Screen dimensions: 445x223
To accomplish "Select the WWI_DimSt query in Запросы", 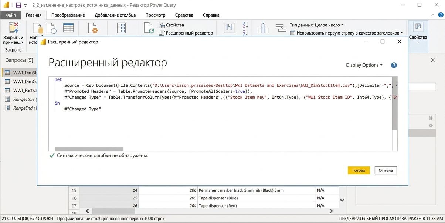I will point(20,72).
